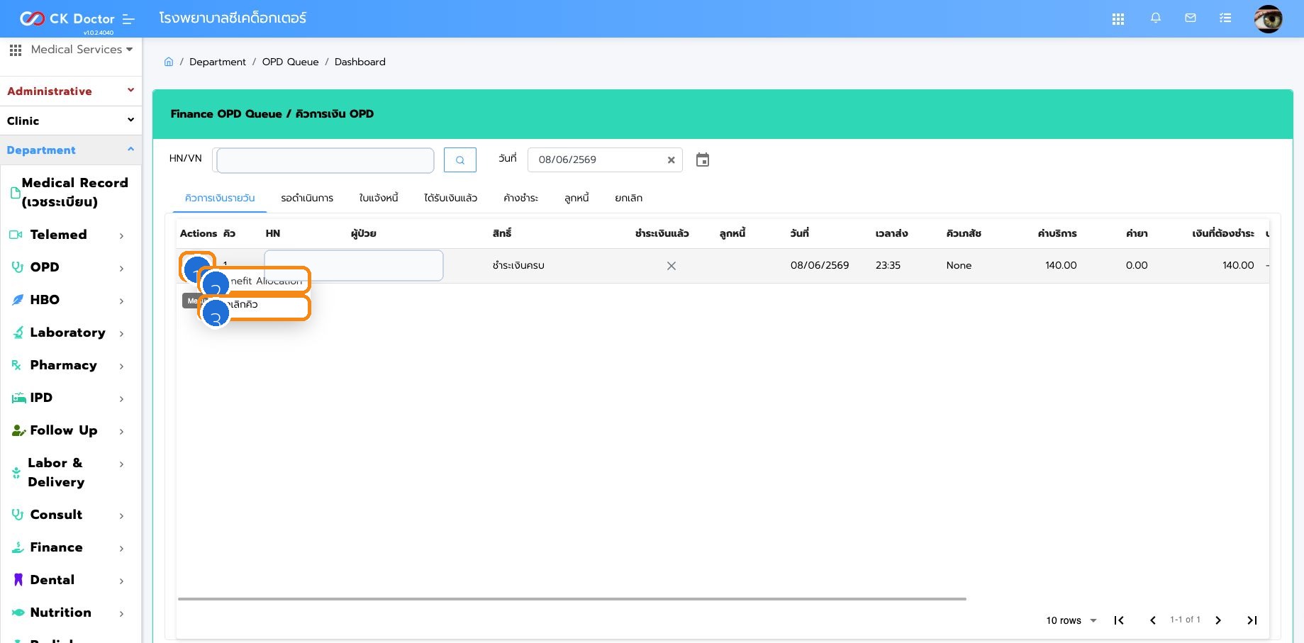Click the 23:35 time cell

pos(888,265)
